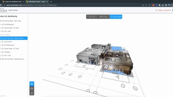Viewport: 173px width, 97px height.
Task: Activate the 3D orbit view mode button
Action: pos(32,84)
